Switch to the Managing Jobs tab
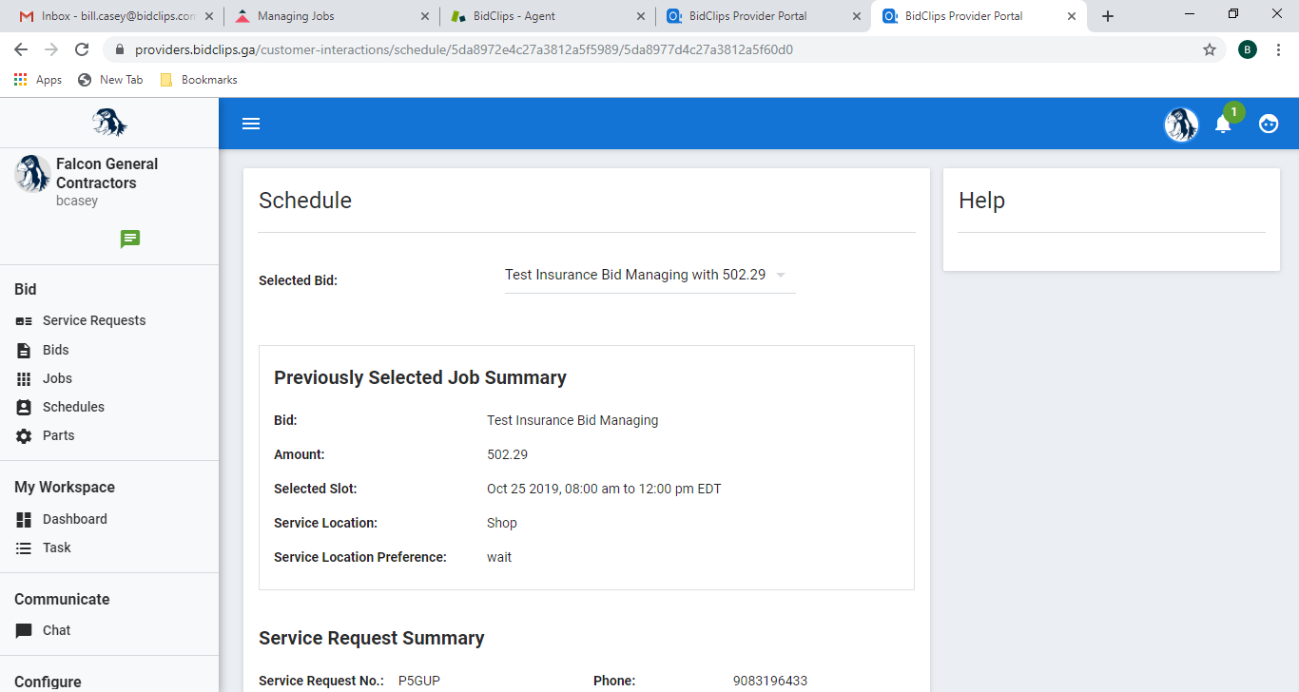 (x=332, y=16)
